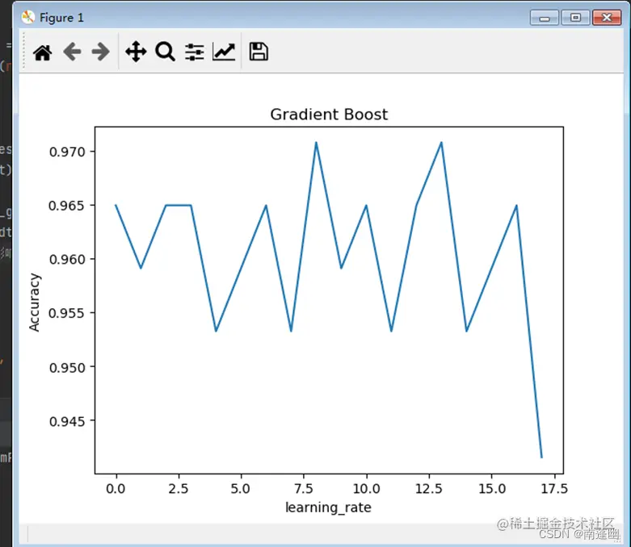Click the 'learning_rate' x-axis label
The width and height of the screenshot is (631, 547).
328,507
